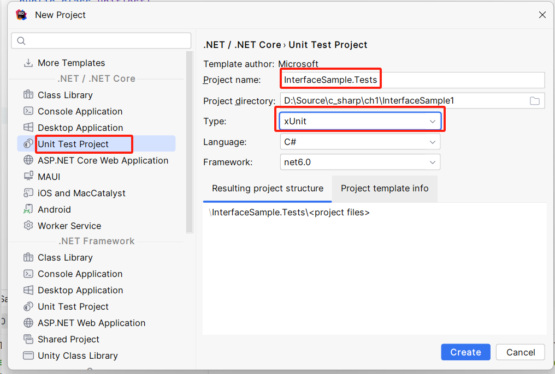The image size is (555, 374).
Task: Open the Language dropdown showing C#
Action: coord(360,142)
